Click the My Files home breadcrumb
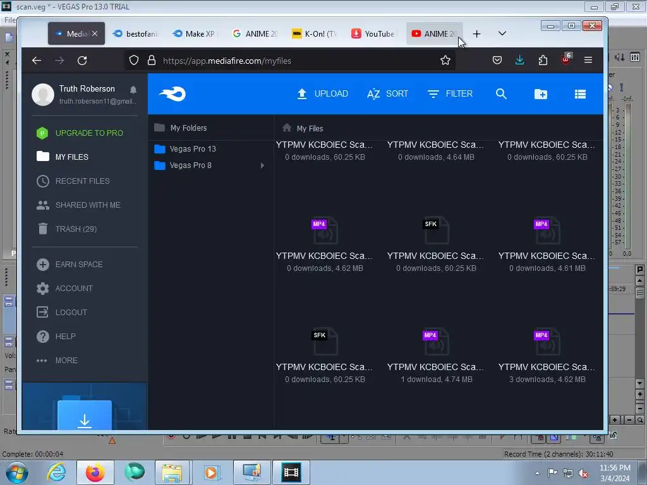 [x=303, y=128]
